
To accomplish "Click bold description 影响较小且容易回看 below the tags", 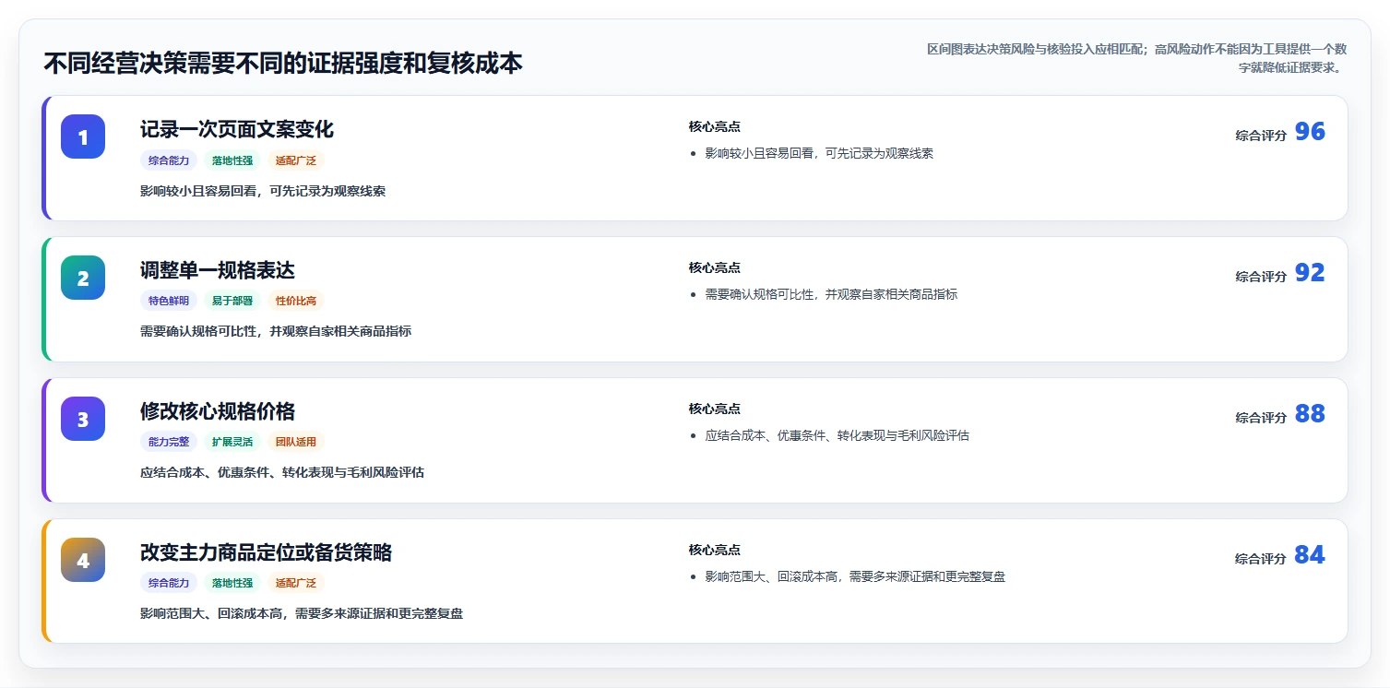I will tap(263, 191).
